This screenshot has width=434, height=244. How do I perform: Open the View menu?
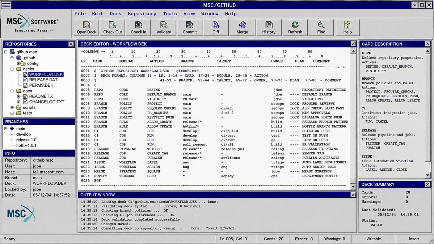[x=189, y=13]
